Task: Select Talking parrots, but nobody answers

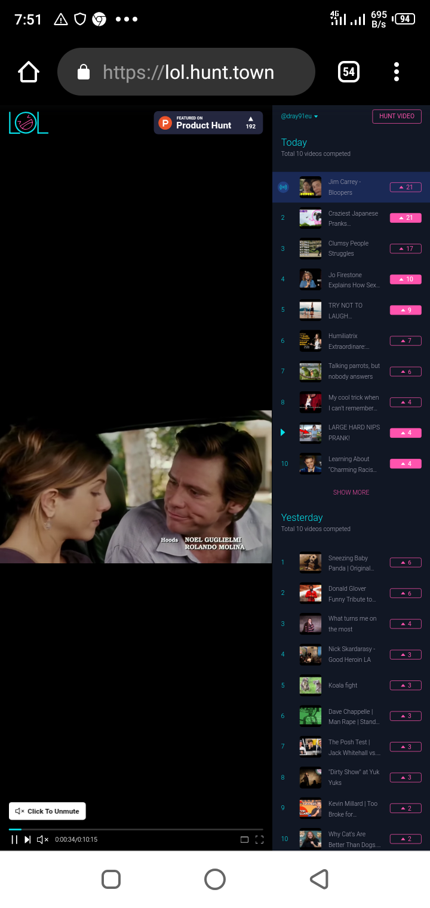Action: tap(354, 371)
